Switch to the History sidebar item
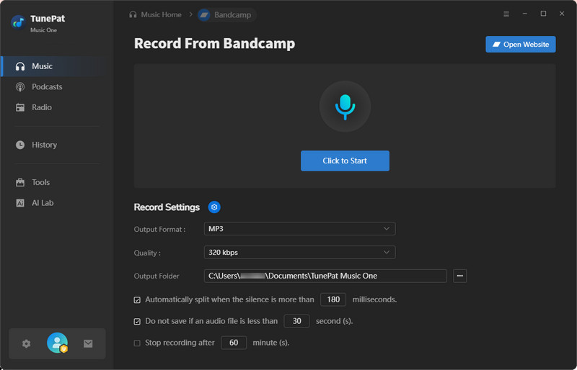577x370 pixels. (44, 145)
